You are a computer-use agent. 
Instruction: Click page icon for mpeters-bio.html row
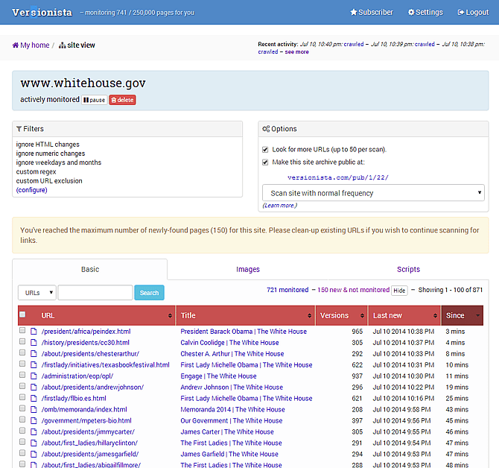[34, 420]
